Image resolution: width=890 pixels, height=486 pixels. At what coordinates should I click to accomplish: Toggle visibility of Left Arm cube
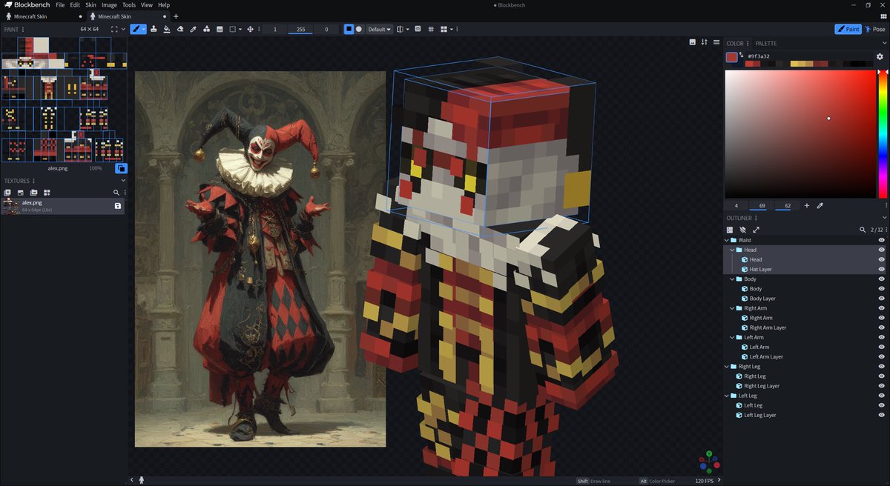click(x=882, y=347)
